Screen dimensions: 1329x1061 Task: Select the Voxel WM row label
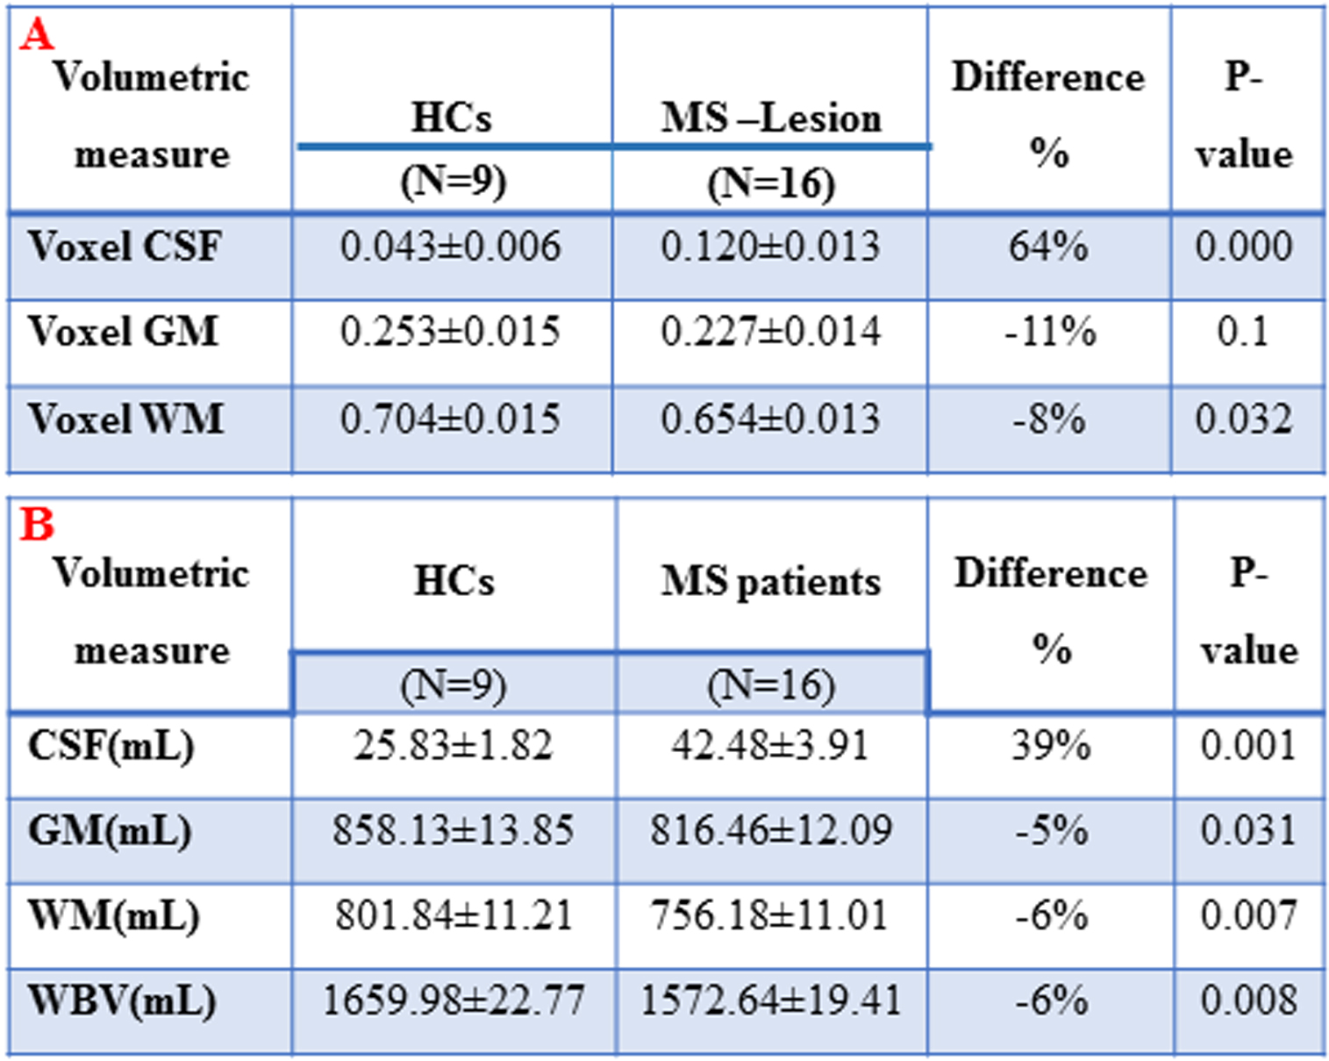(x=125, y=419)
